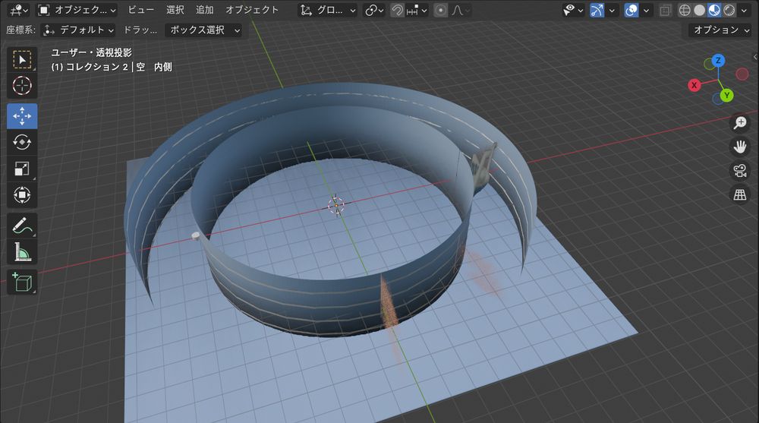Expand gizmo settings dropdown arrow
The height and width of the screenshot is (423, 759).
tap(612, 10)
